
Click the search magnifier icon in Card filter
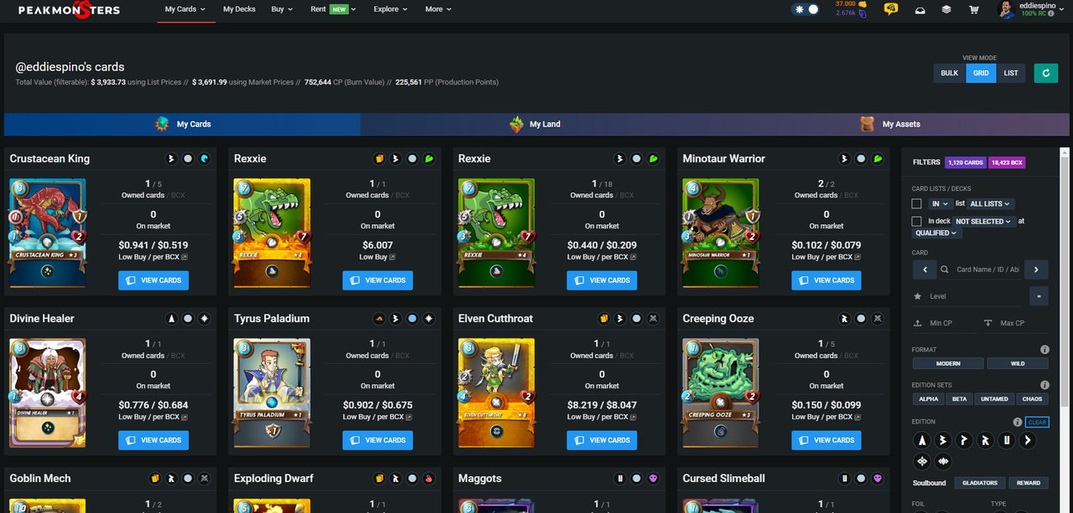tap(945, 269)
